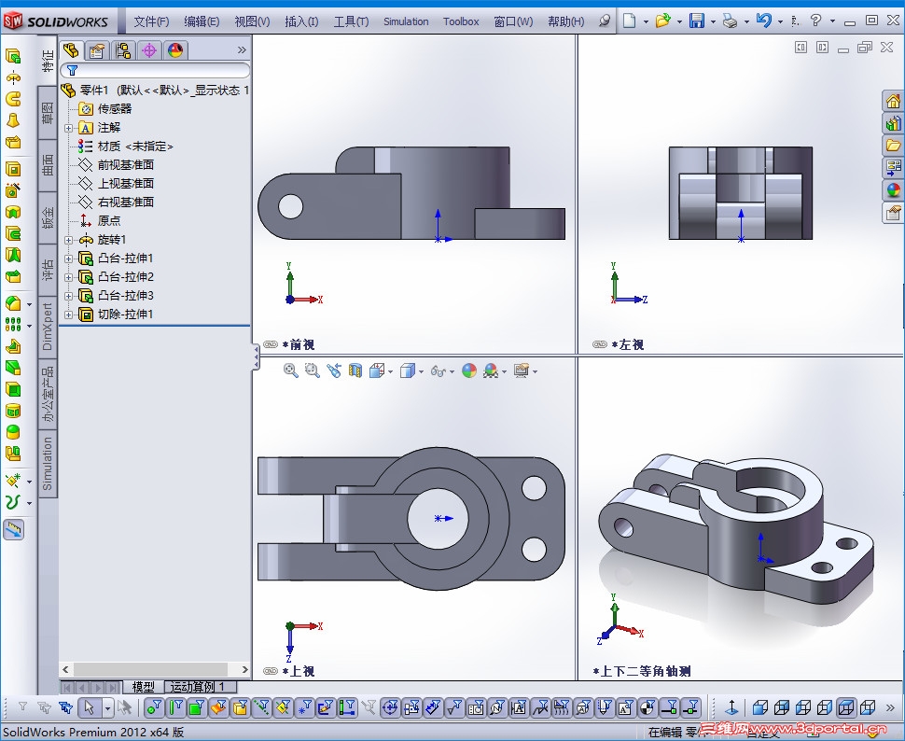Image resolution: width=905 pixels, height=741 pixels.
Task: Toggle the filter faces button
Action: click(197, 706)
